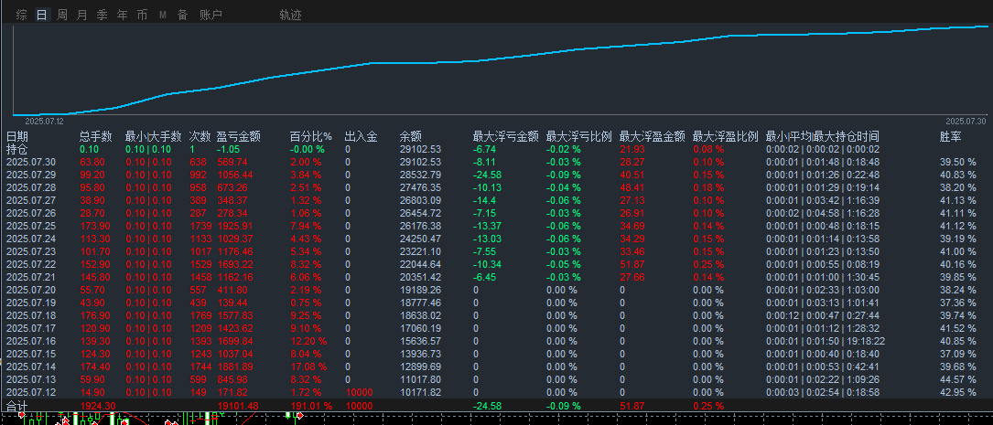This screenshot has width=993, height=425.
Task: Click the 191.01 % total percentage
Action: [311, 406]
